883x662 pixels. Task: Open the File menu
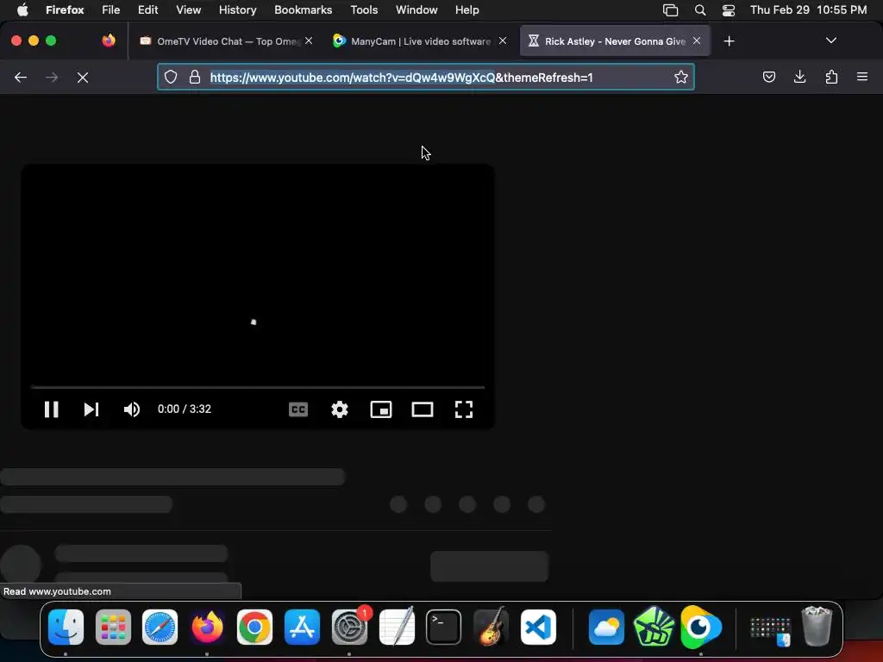click(110, 10)
